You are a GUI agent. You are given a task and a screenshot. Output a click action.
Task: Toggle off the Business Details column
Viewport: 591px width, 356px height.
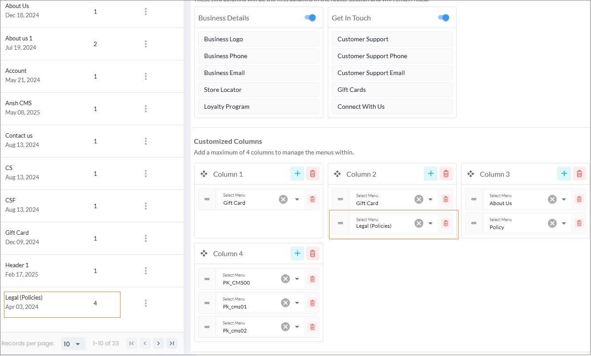tap(310, 18)
